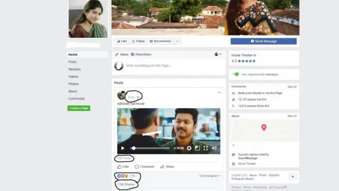Open the Advertising footer link
339x191 pixels.
click(260, 187)
